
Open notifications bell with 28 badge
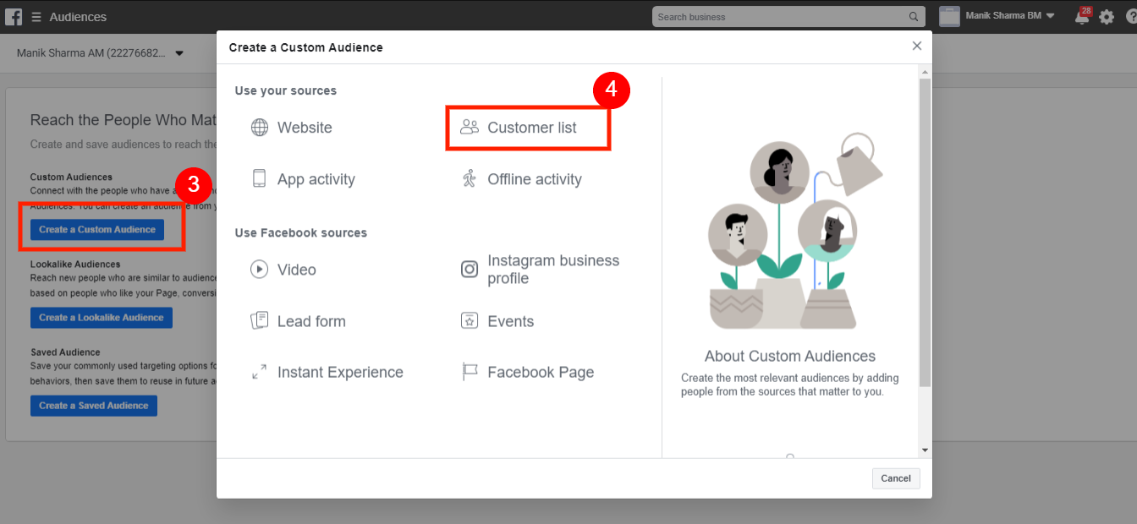(1083, 15)
